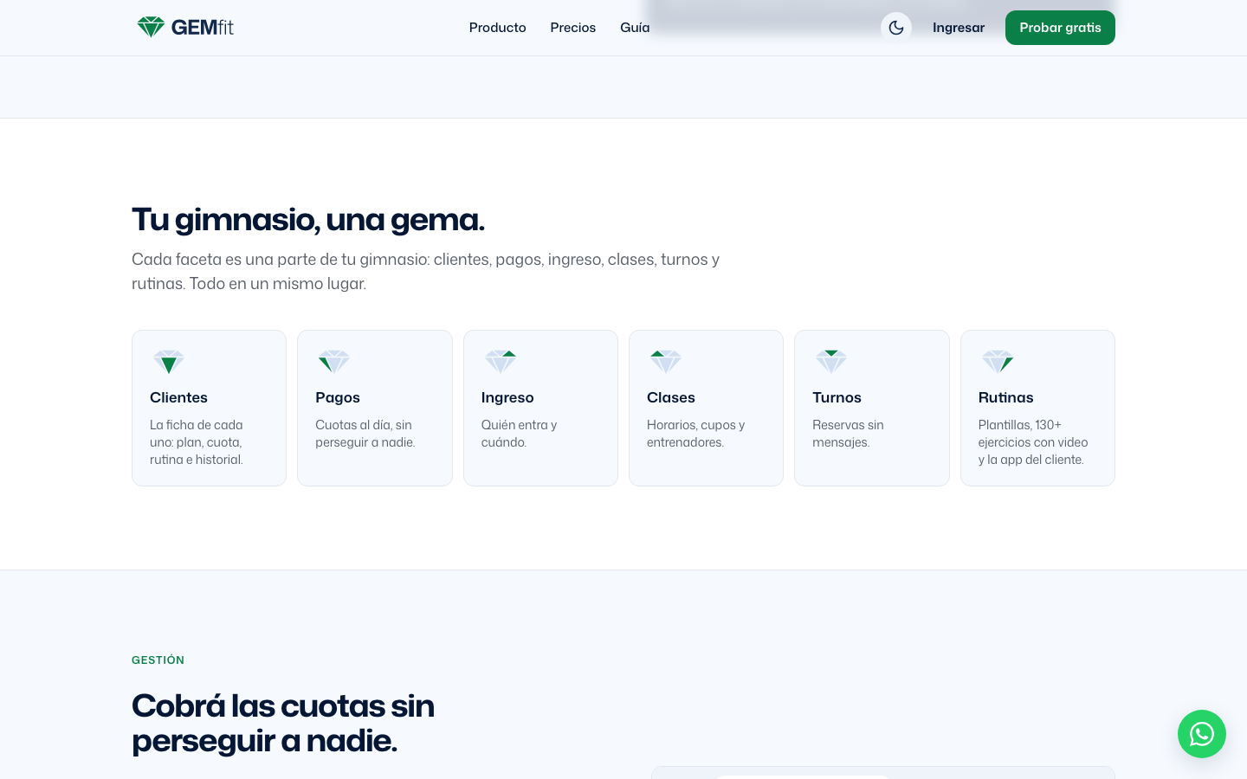Viewport: 1247px width, 779px height.
Task: Select the Turnos card title
Action: tap(837, 397)
